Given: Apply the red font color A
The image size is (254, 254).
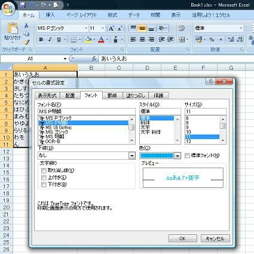Looking at the screenshot, I should point(101,40).
